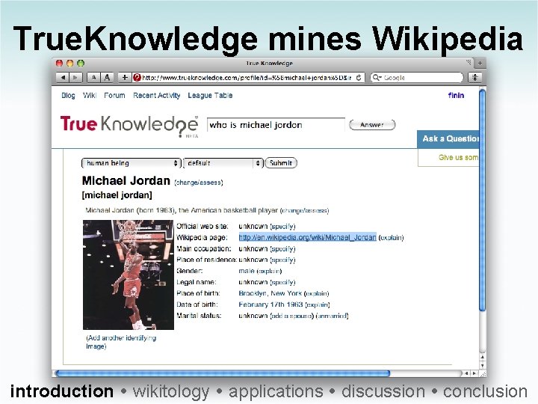538x404 pixels.
Task: Open the Brooklyn, New York link
Action: [270, 293]
